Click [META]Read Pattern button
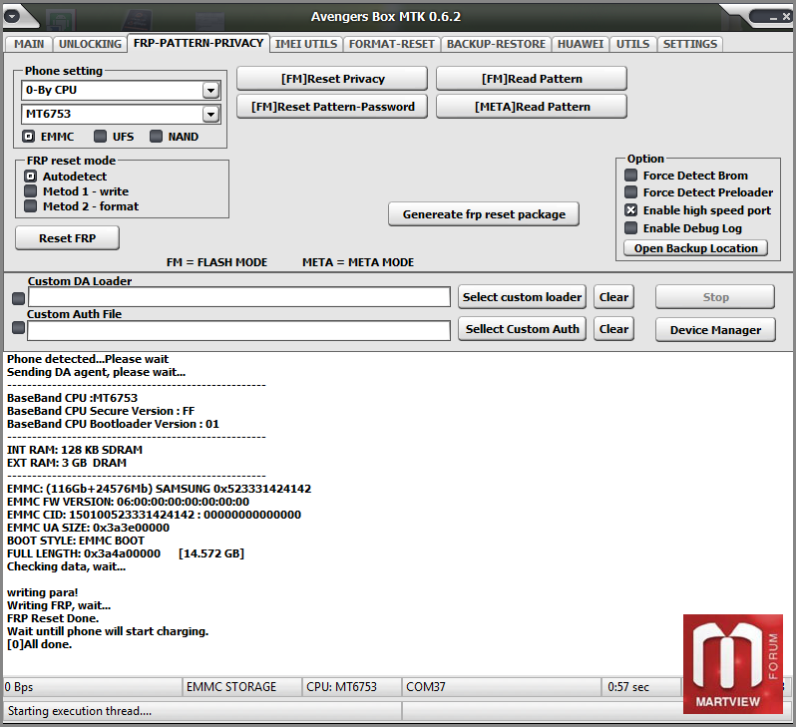 (x=532, y=107)
